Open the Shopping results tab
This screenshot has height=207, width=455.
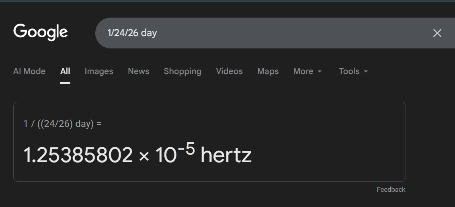click(182, 71)
